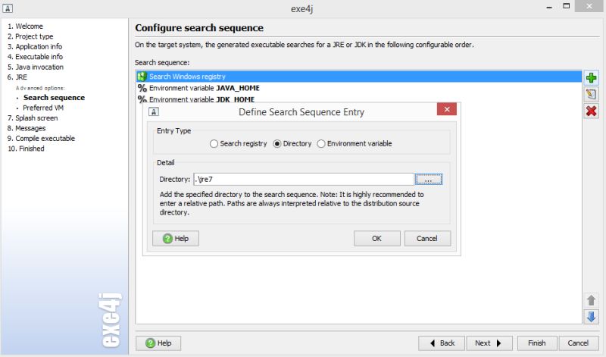
Task: Move selected entry down in sequence
Action: (x=591, y=317)
